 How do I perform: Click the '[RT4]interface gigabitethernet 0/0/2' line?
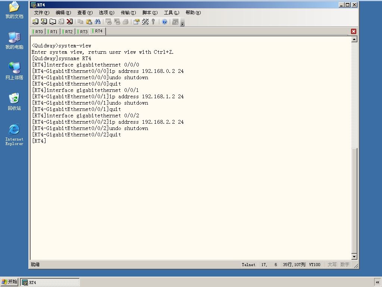pos(85,115)
